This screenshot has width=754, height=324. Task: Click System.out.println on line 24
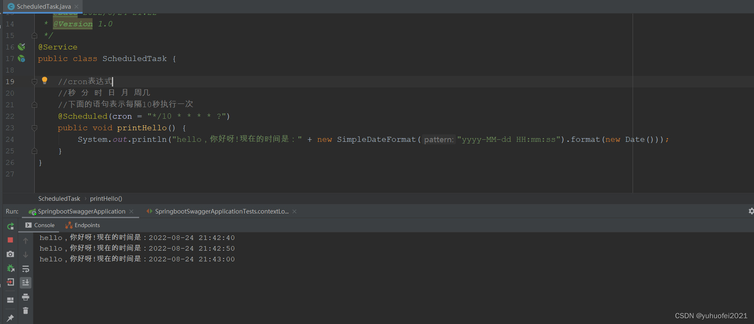pyautogui.click(x=122, y=139)
